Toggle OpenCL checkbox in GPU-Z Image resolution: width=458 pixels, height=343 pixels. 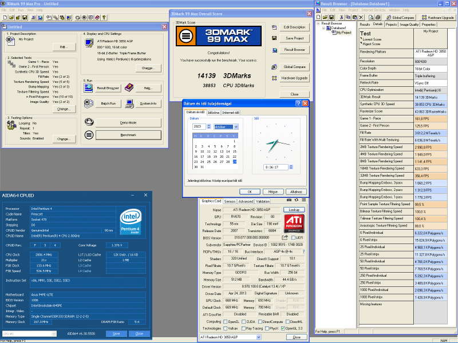(225, 321)
